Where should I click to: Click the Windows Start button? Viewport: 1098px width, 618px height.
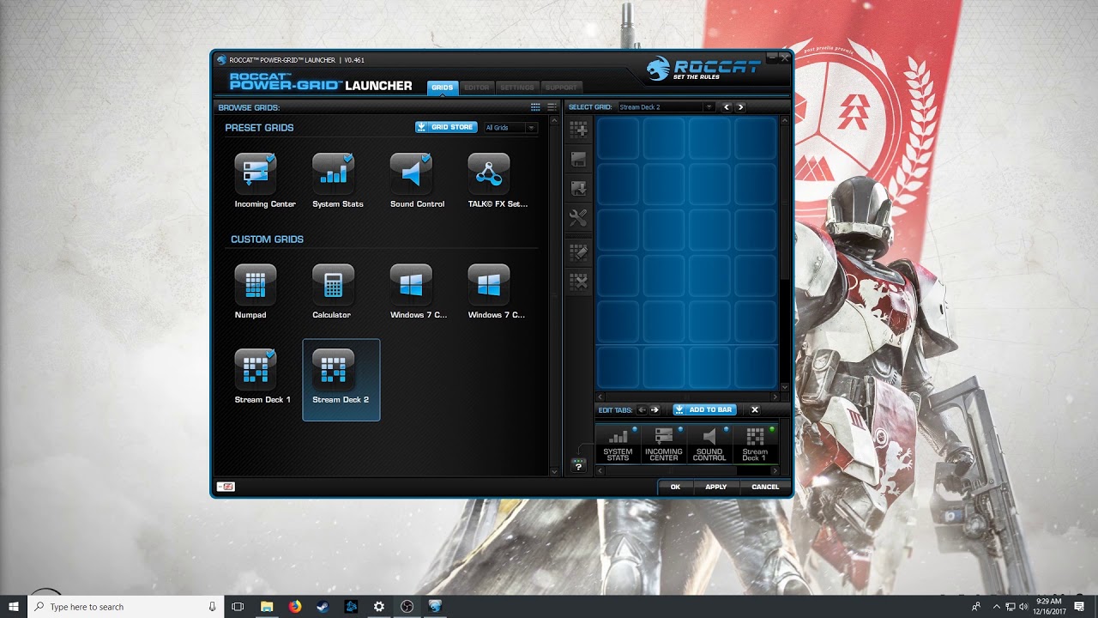click(x=14, y=606)
